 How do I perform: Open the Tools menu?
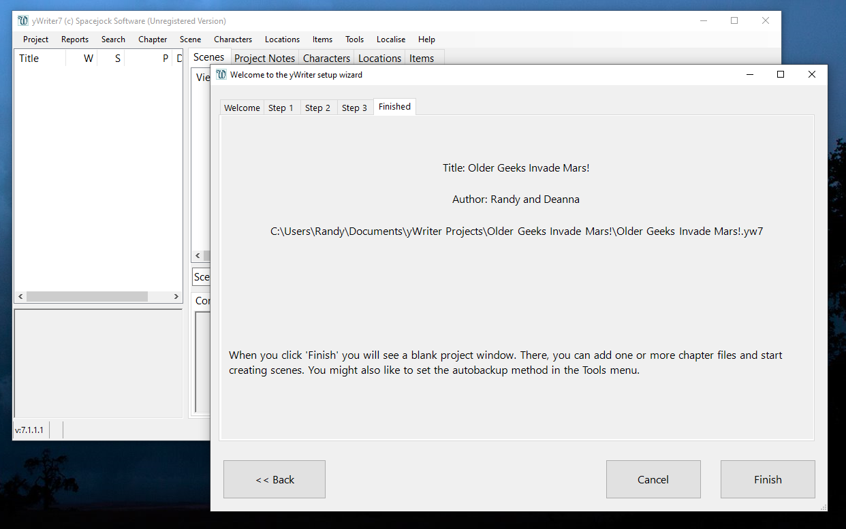coord(354,39)
